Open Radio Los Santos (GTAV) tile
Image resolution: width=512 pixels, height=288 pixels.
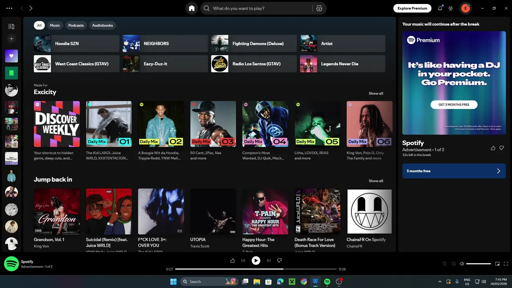point(254,64)
